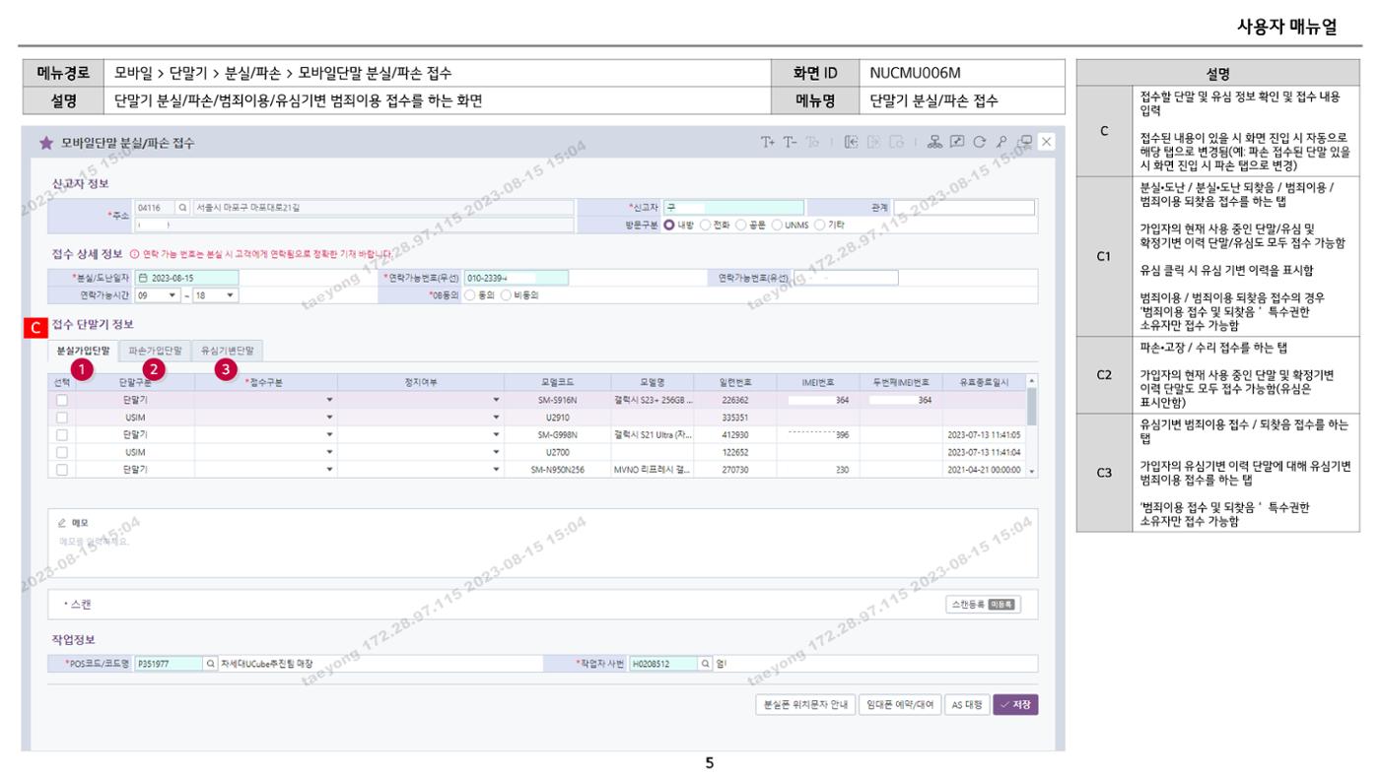Click the 저장 save button
1380x776 pixels.
coord(1015,704)
